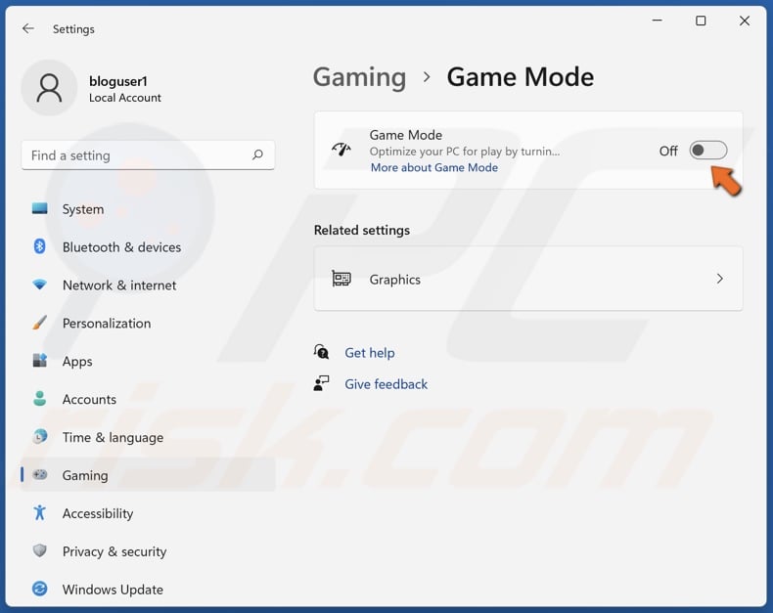Viewport: 773px width, 613px height.
Task: Click the Get help headset icon
Action: tap(321, 352)
